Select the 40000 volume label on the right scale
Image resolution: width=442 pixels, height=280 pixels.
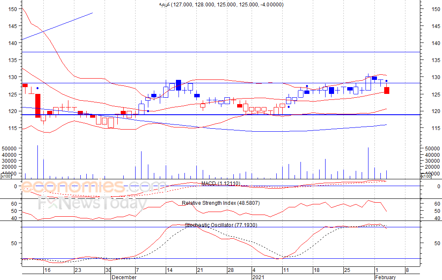pyautogui.click(x=432, y=155)
